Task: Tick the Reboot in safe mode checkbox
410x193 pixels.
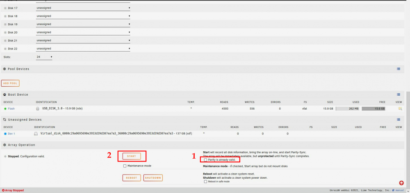Action: (x=205, y=182)
